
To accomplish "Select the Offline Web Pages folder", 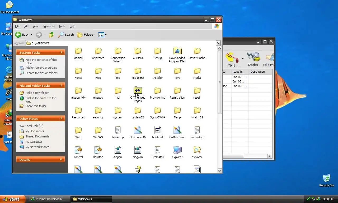I will click(138, 95).
